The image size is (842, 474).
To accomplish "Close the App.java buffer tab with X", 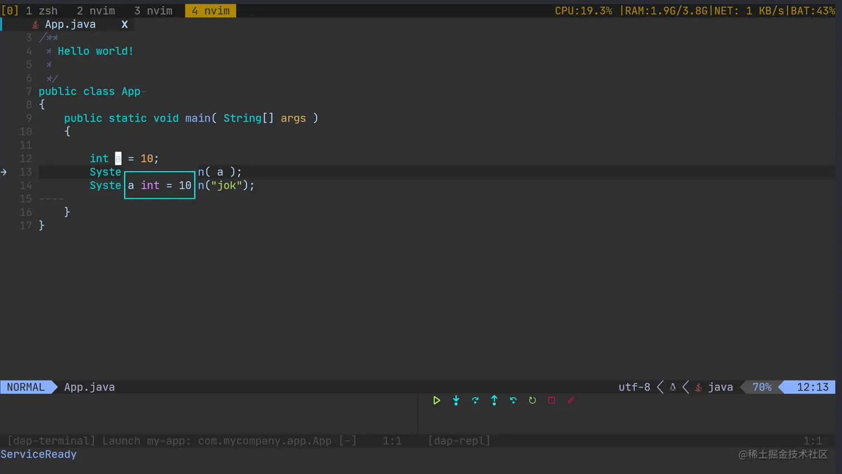I will 125,25.
